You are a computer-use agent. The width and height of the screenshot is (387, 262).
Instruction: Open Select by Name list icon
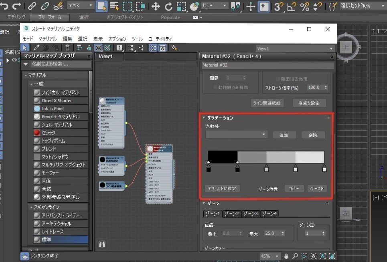click(x=114, y=6)
